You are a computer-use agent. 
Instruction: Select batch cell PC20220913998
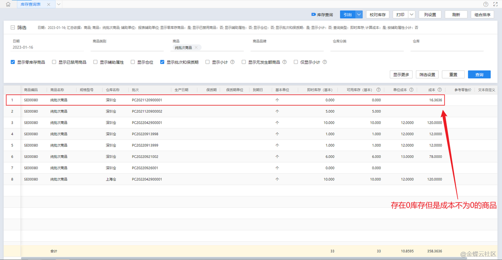click(145, 134)
